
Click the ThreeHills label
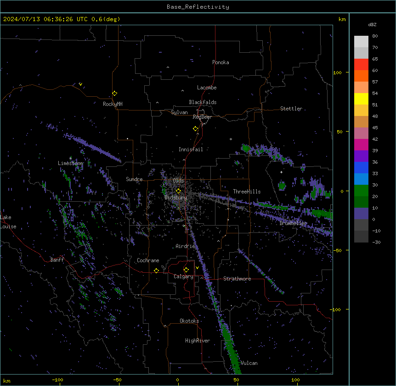(247, 192)
